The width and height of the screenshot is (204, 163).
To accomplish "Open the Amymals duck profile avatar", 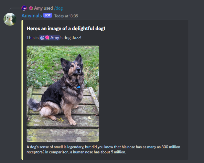I will click(x=10, y=19).
